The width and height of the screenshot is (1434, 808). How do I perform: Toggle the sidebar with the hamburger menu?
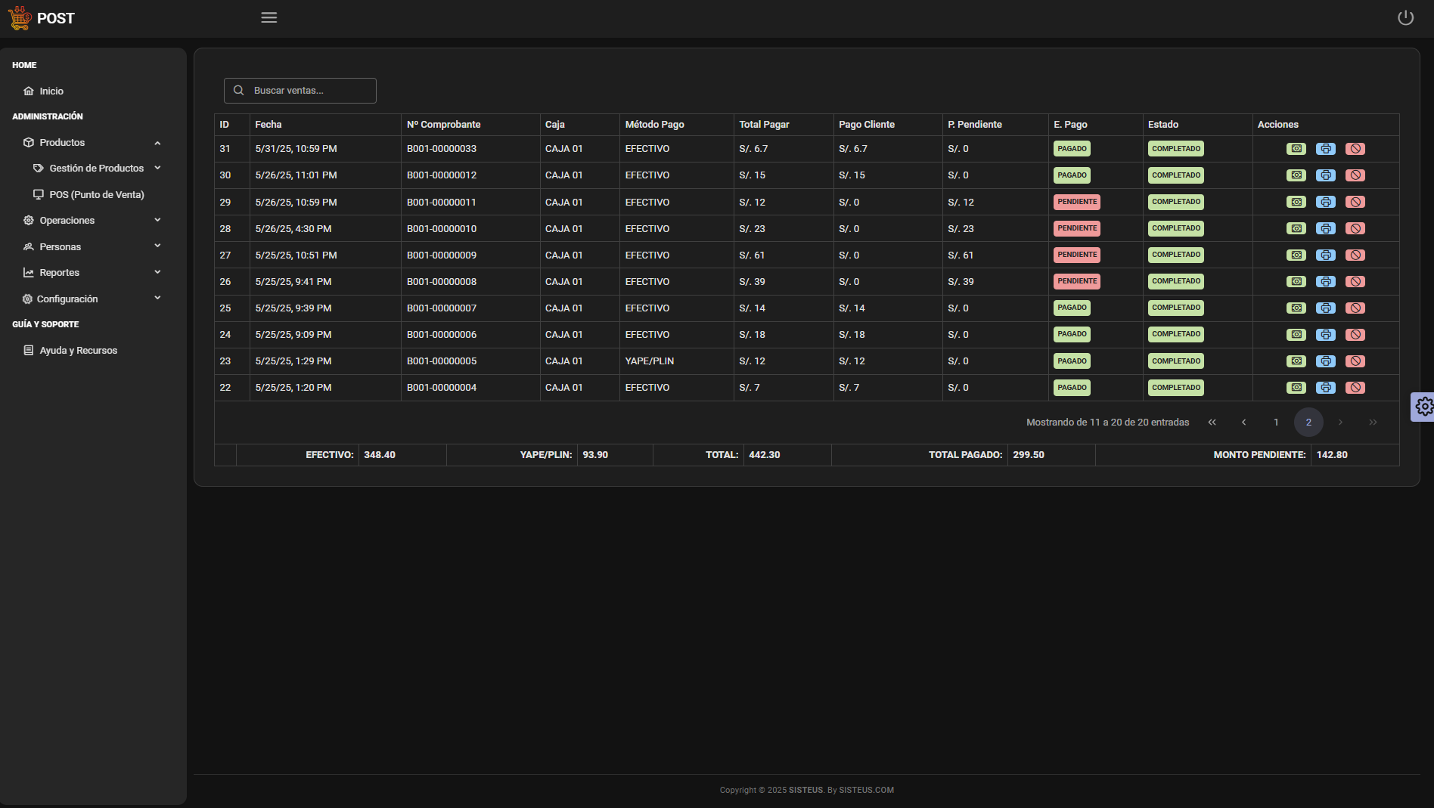[268, 18]
